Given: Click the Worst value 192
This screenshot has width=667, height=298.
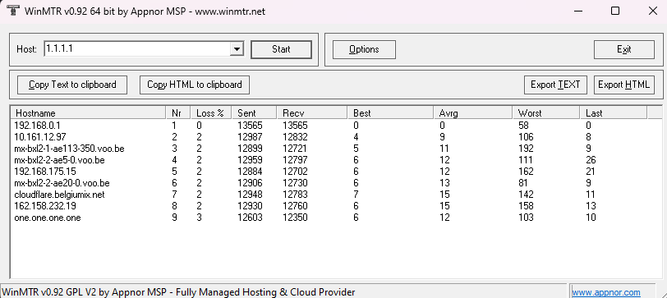Looking at the screenshot, I should point(526,149).
